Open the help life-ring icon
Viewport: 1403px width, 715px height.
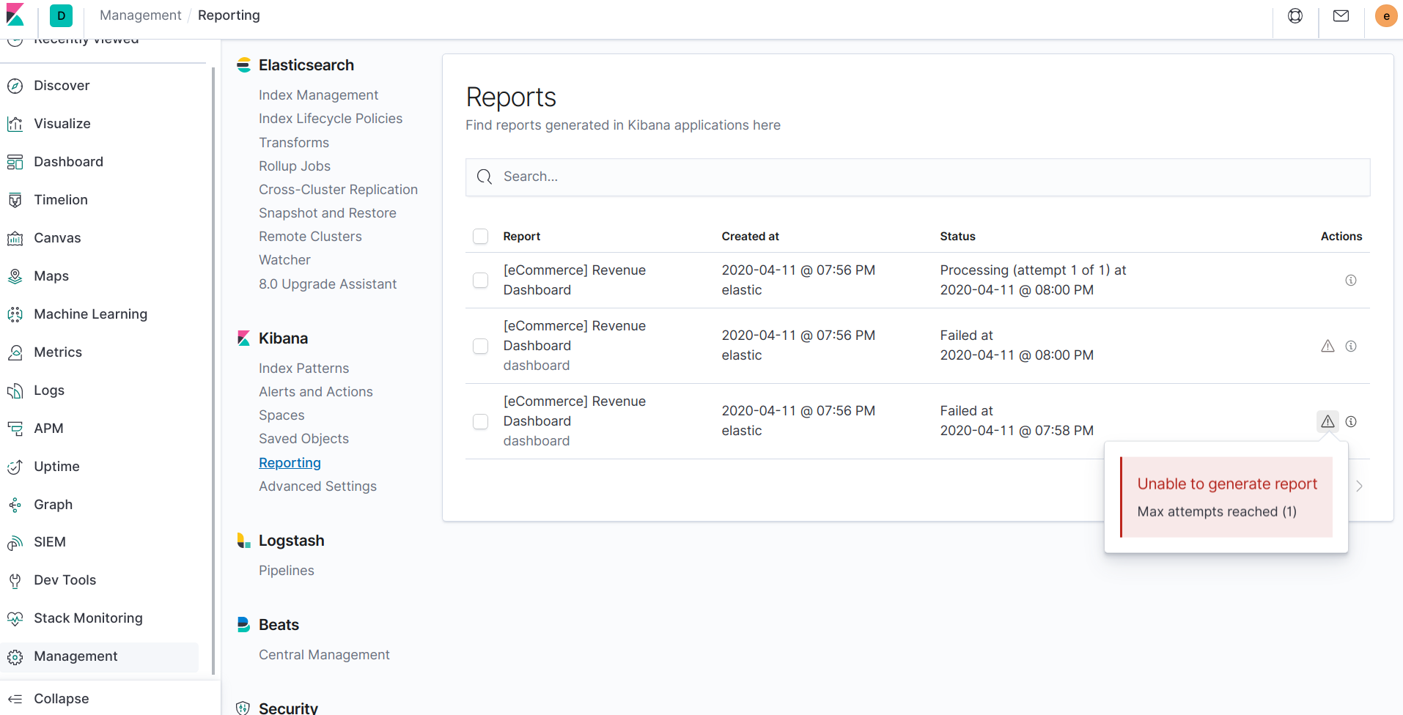coord(1295,15)
